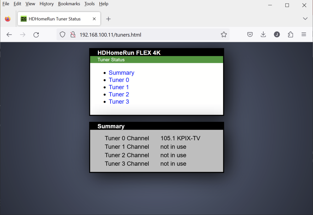Open the shield tracking protection icon
313x215 pixels.
click(62, 35)
